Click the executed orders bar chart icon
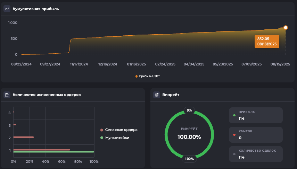This screenshot has height=169, width=297. (7, 95)
